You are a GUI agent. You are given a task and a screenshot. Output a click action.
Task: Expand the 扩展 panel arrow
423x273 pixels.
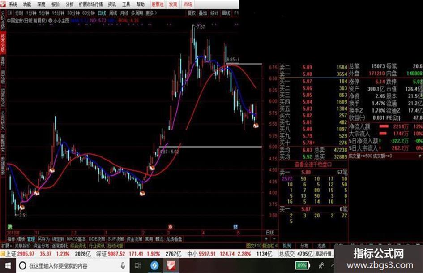[x=7, y=246]
